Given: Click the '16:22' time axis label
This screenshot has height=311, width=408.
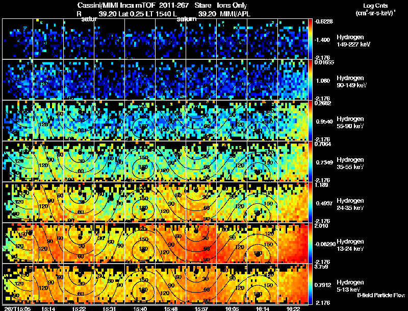Looking at the screenshot, I should (293, 308).
